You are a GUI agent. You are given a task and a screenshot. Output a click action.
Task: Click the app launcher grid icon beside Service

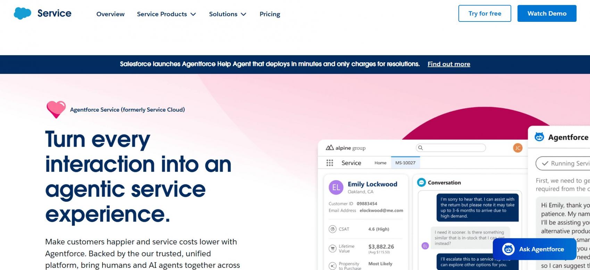[330, 163]
